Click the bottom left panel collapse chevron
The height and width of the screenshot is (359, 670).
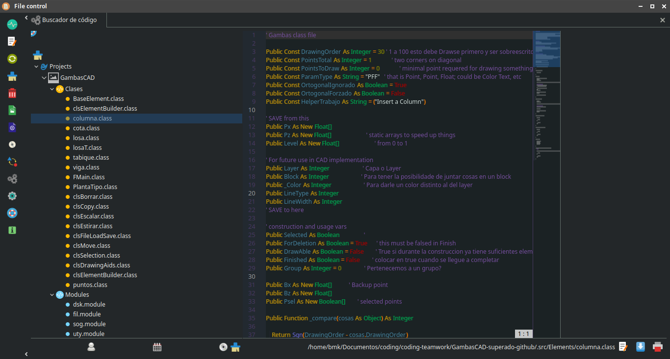coord(26,354)
